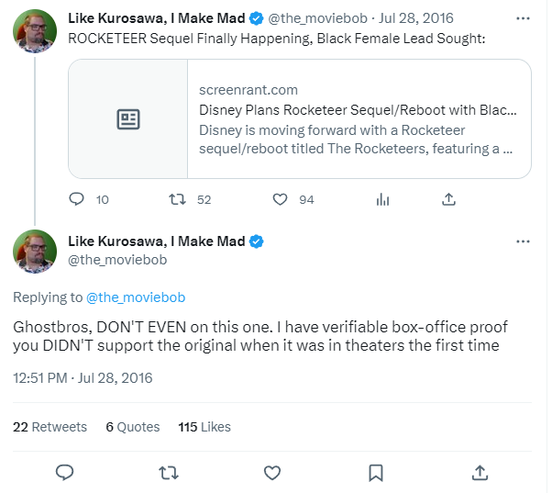Like the first tweet with 94 likes
This screenshot has height=493, width=552.
[x=282, y=199]
